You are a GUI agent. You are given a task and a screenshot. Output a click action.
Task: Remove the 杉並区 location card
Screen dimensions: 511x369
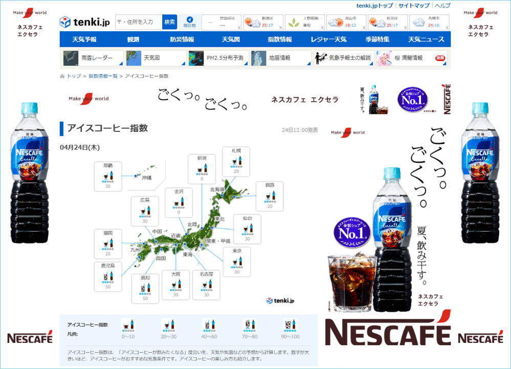(x=406, y=28)
